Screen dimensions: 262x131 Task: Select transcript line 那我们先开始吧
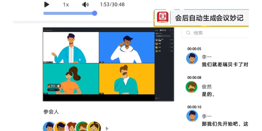pyautogui.click(x=225, y=124)
